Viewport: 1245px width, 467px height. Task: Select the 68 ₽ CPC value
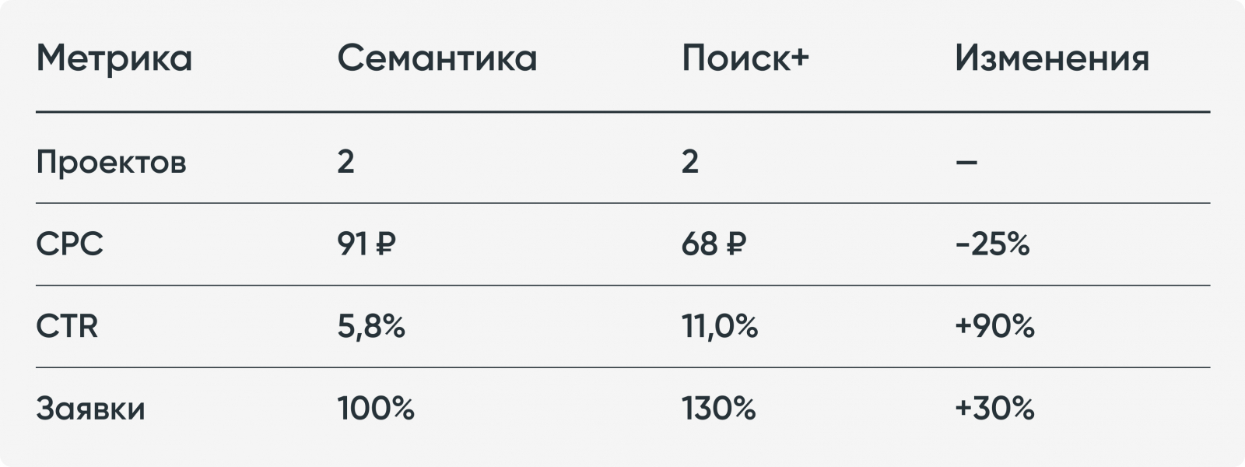tap(713, 244)
